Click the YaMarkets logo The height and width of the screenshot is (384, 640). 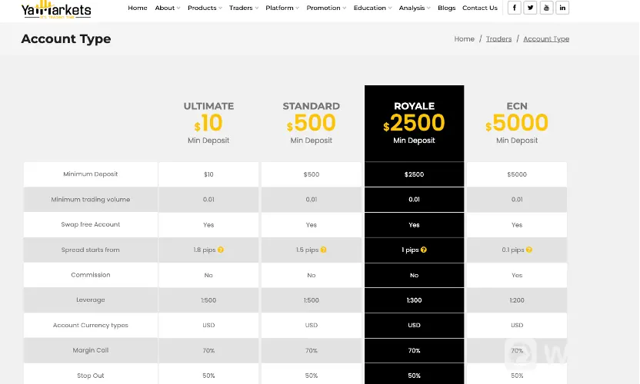point(56,9)
